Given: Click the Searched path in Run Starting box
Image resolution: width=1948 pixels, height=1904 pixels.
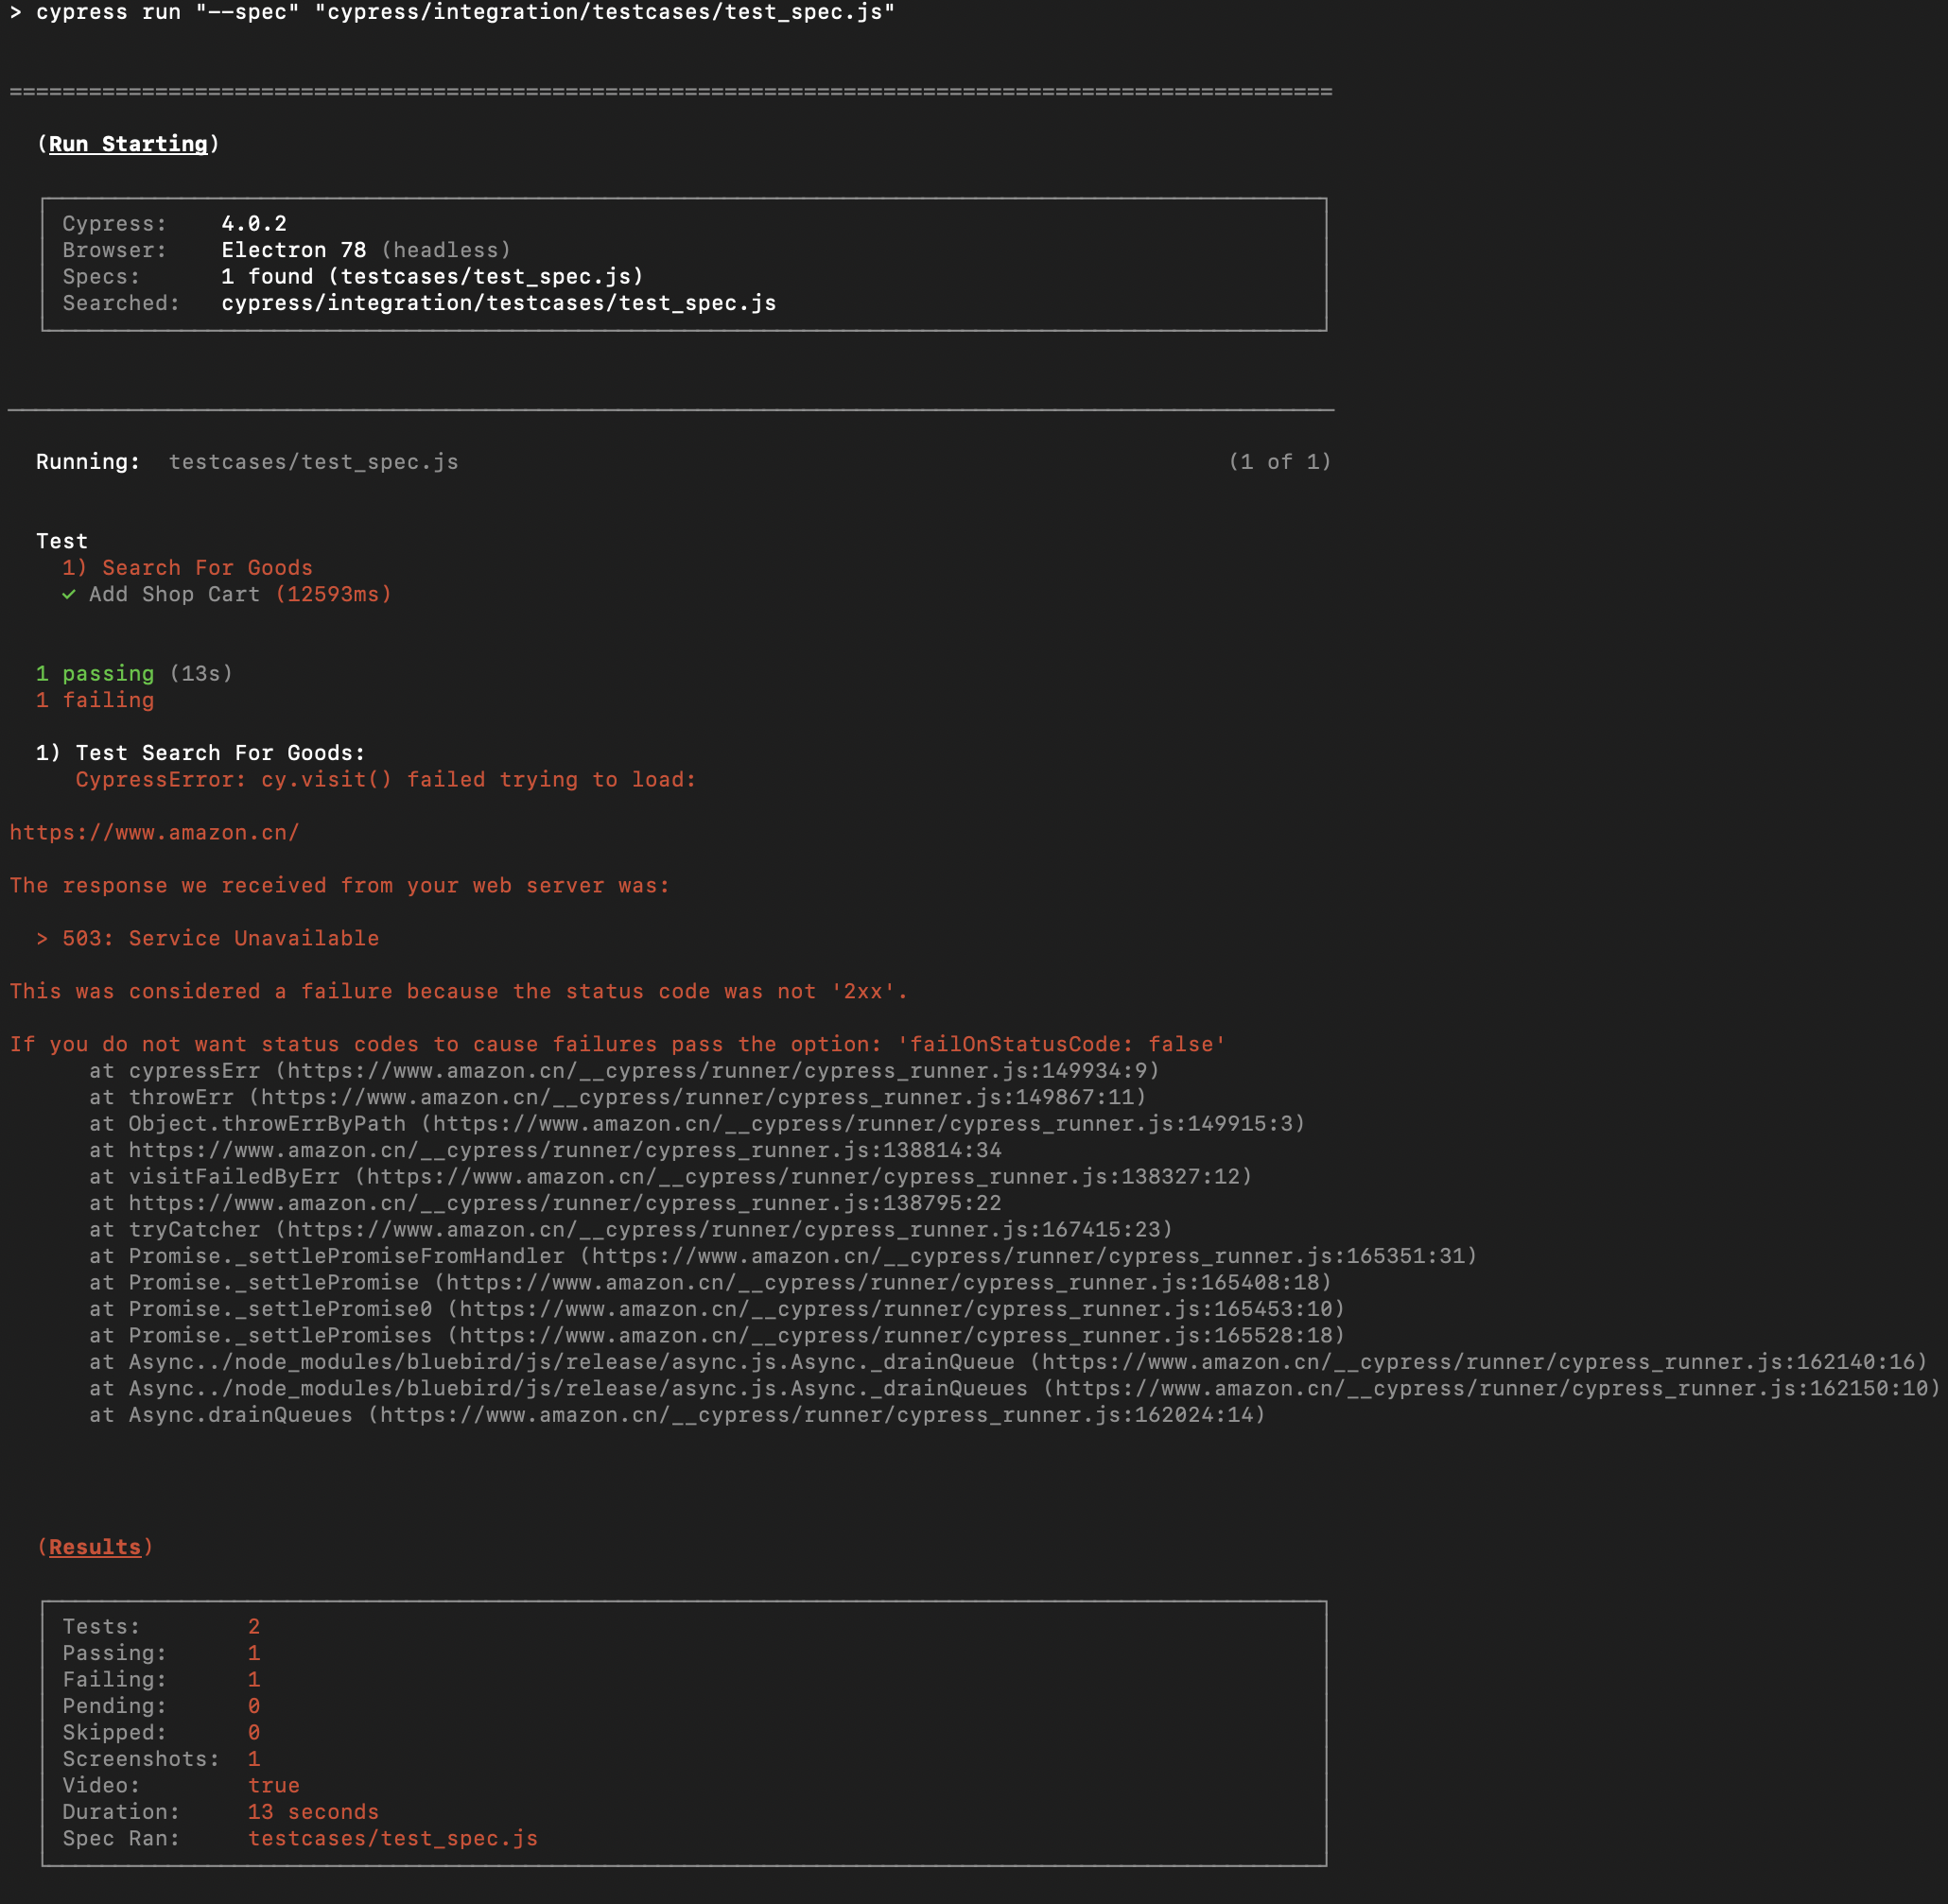Looking at the screenshot, I should coord(498,303).
